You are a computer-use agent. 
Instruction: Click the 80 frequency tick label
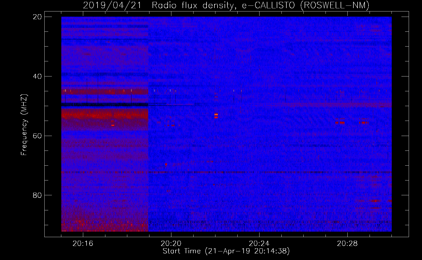[37, 195]
